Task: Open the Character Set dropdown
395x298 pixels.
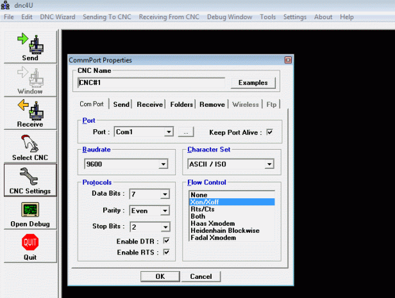Action: pos(269,164)
